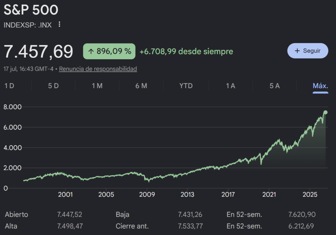Click the 4.000 y-axis label

click(x=13, y=147)
